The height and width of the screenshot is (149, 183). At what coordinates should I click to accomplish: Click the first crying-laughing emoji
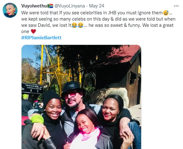pos(74,25)
